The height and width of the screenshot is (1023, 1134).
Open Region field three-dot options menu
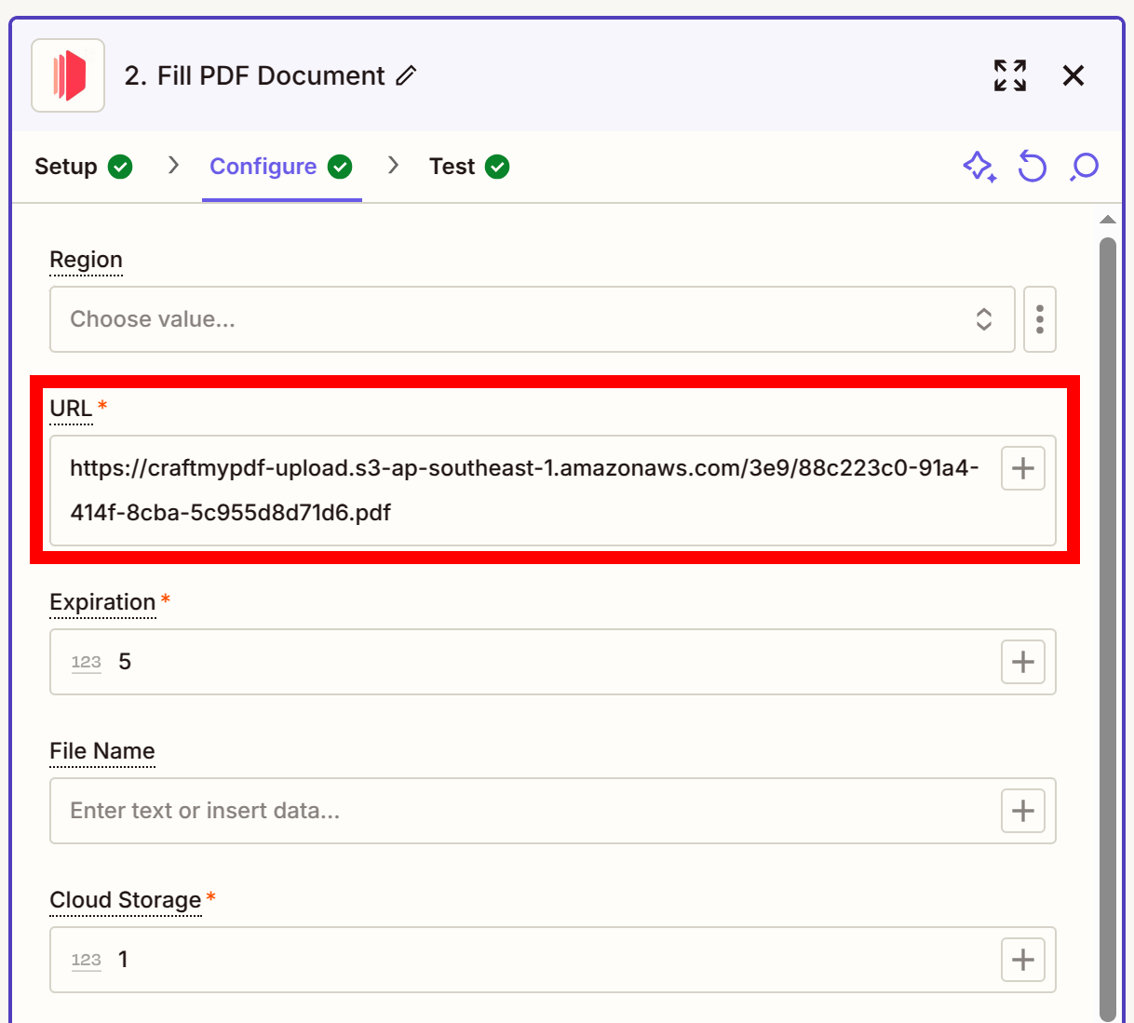coord(1039,319)
